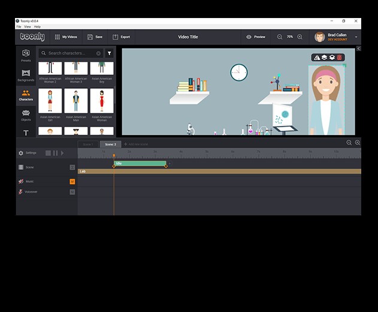Select the Idle animation clip
The image size is (378, 312).
point(140,163)
